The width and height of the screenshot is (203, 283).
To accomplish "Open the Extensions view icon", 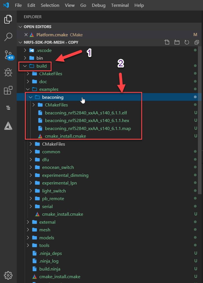I will (x=8, y=91).
